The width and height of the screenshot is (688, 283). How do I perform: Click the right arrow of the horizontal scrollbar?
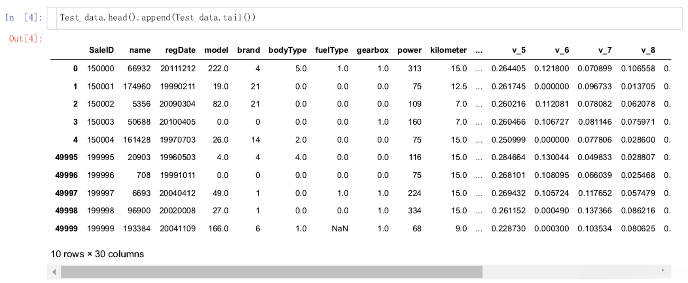[x=663, y=271]
